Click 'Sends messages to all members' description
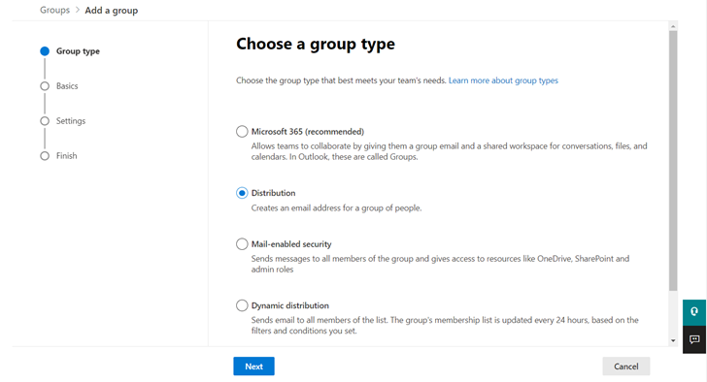The image size is (707, 382). click(440, 264)
